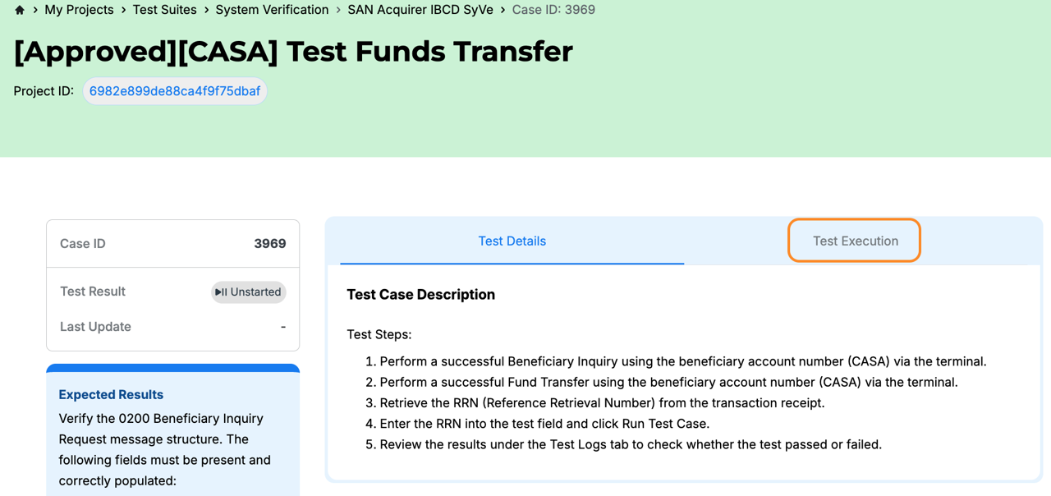This screenshot has width=1051, height=496.
Task: Open the SAN Acquirer IBCD SyVe suite
Action: click(420, 9)
